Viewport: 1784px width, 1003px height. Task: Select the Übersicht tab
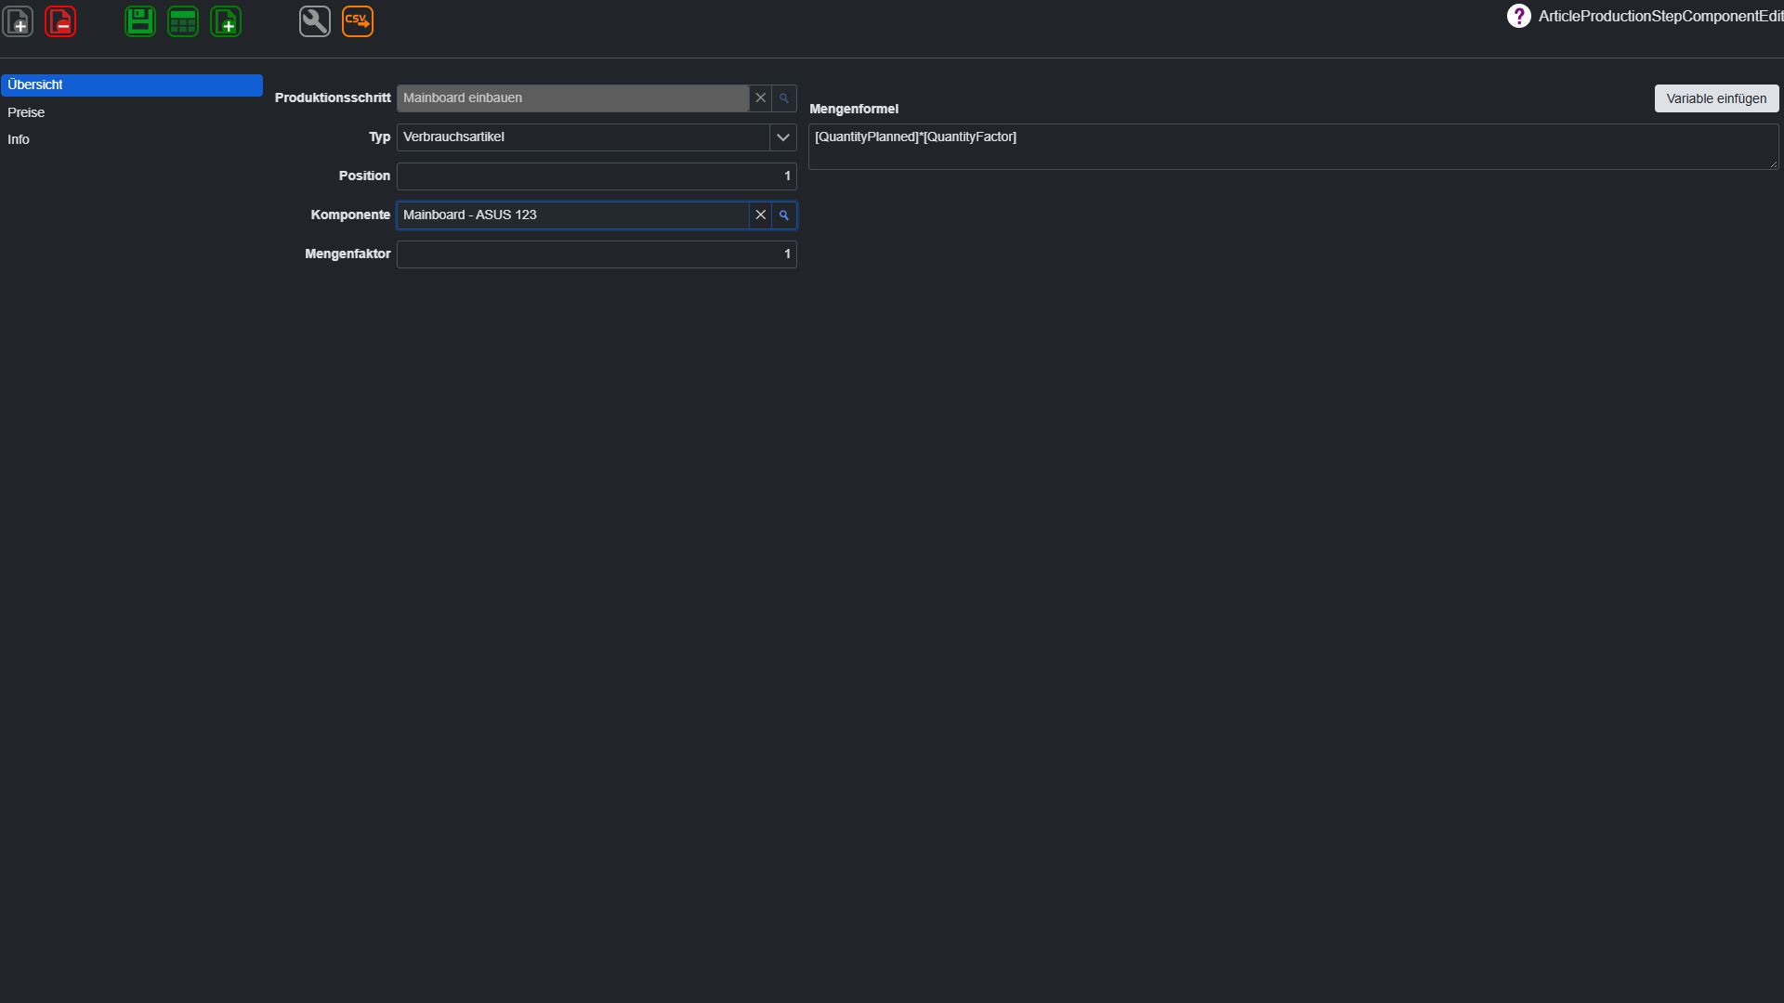(132, 85)
